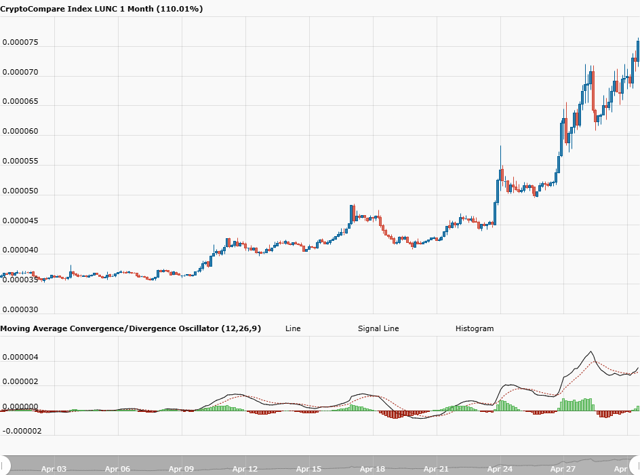This screenshot has width=640, height=475.
Task: Click the MACD Oscillator (12,26,9) title
Action: [x=130, y=328]
